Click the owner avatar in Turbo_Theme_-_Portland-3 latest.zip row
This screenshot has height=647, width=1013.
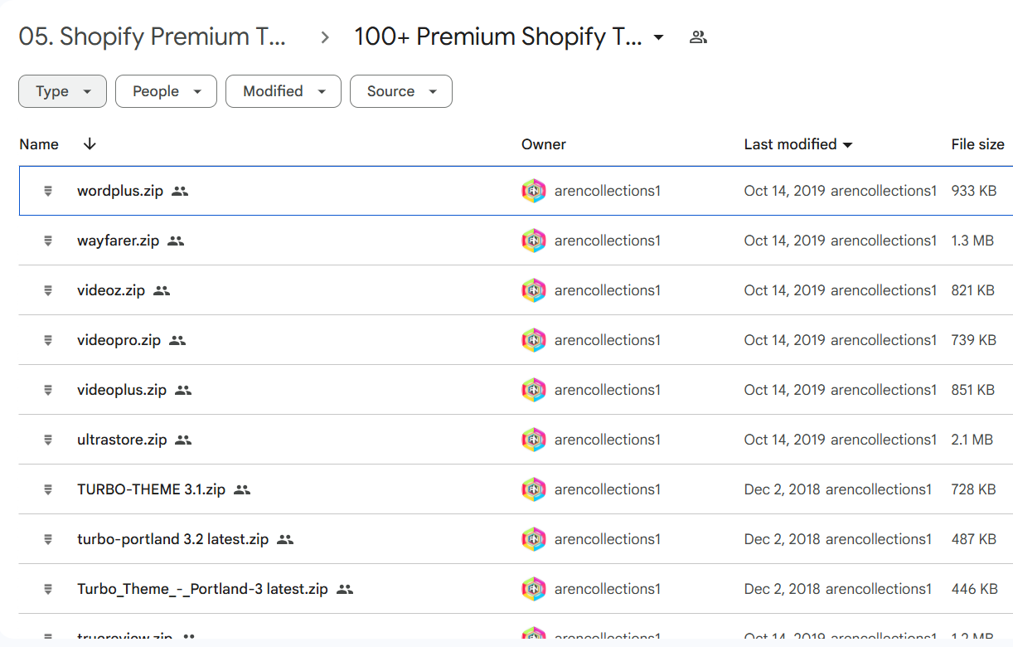pos(534,589)
